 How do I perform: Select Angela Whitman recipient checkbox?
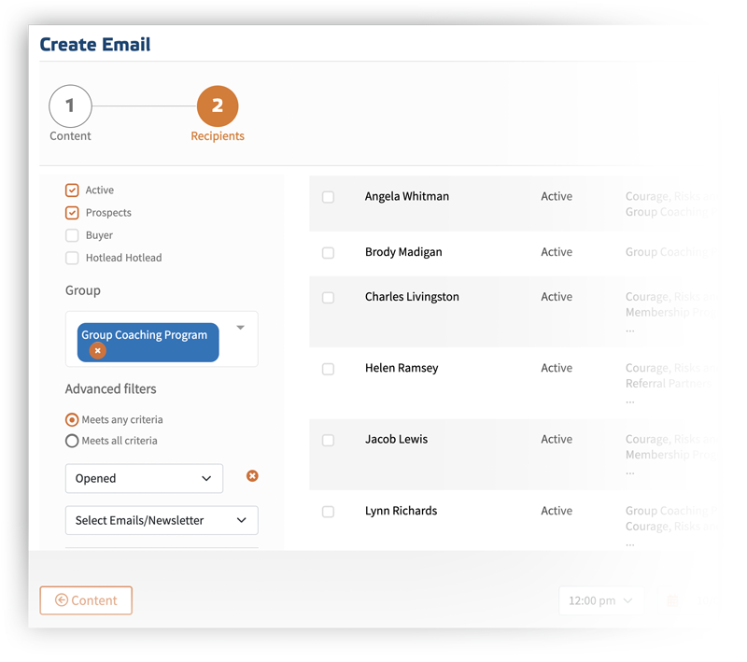coord(329,197)
